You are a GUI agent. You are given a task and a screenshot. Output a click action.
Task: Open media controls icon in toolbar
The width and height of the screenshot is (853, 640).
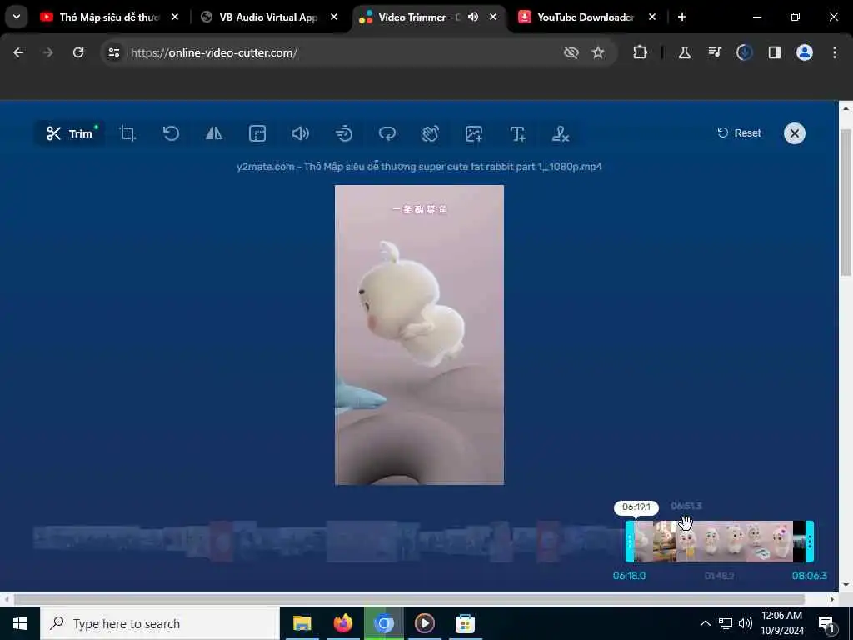(714, 52)
